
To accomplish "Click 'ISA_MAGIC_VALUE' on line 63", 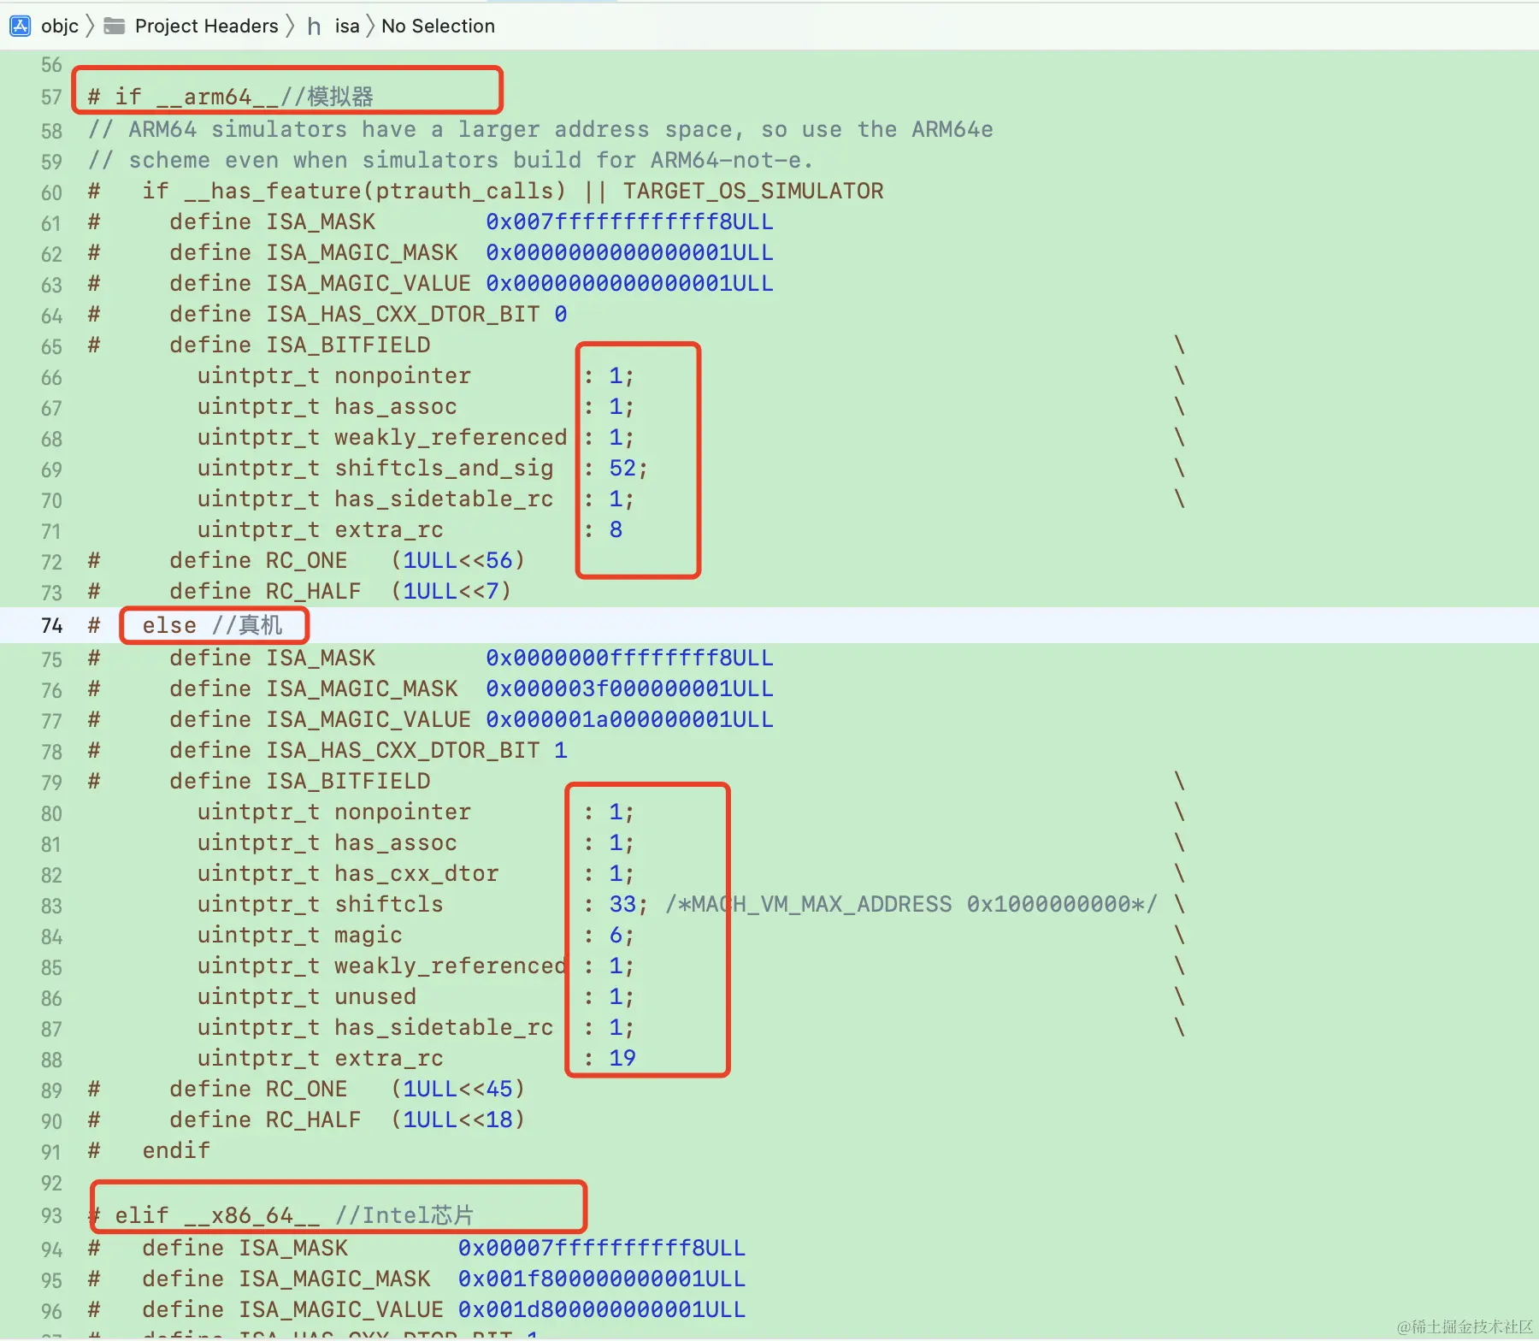I will [369, 283].
